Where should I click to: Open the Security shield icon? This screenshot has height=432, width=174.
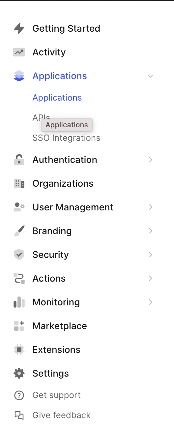pos(19,255)
